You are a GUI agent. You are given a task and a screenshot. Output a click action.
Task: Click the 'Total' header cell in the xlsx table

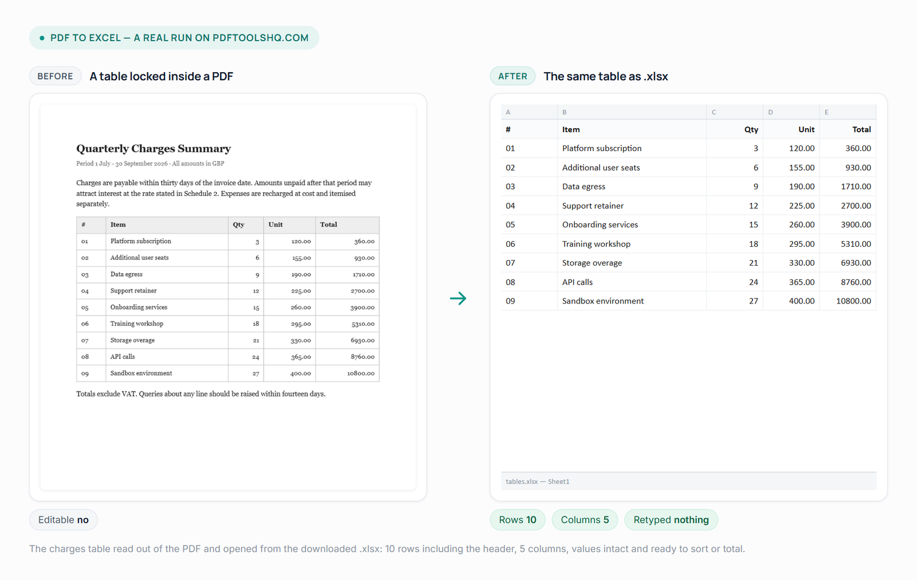click(x=848, y=129)
